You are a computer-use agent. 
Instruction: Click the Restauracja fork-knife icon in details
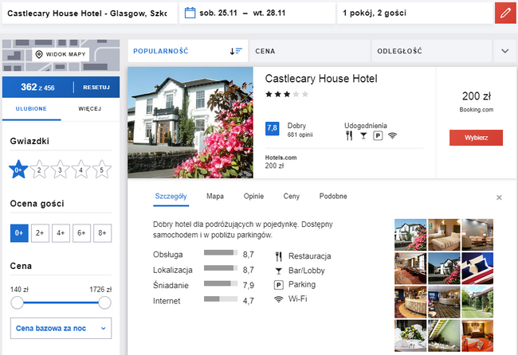278,256
